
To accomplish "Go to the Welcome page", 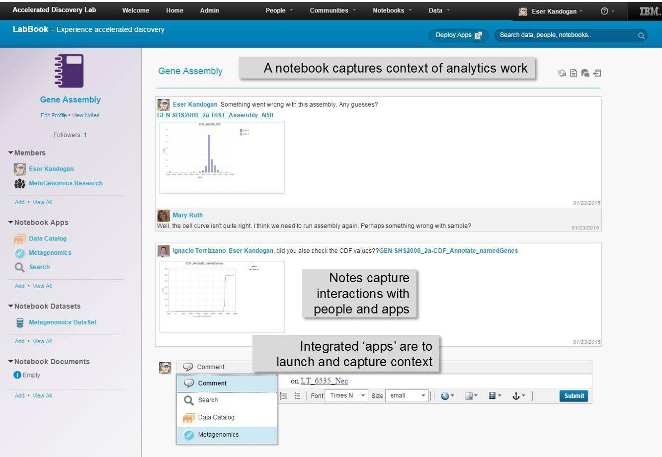I will pos(136,10).
